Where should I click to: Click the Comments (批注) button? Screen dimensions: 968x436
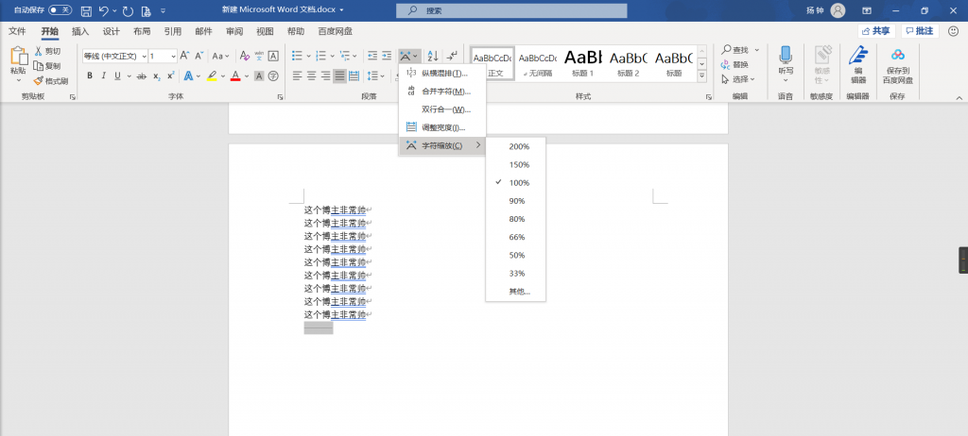(920, 31)
